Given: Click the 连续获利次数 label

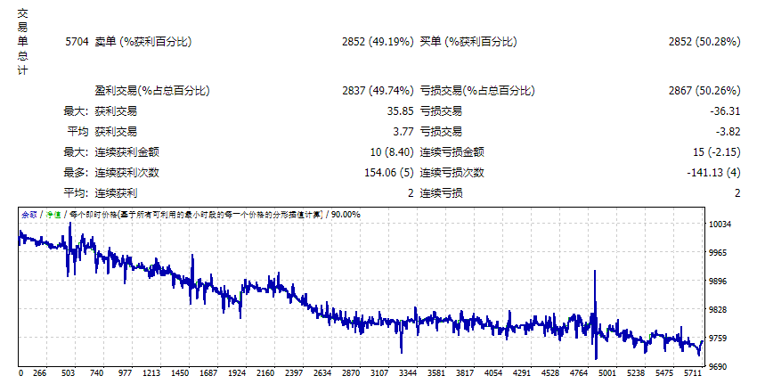Looking at the screenshot, I should [126, 173].
